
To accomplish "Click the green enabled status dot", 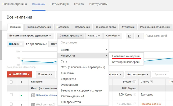I will [x=21, y=95].
